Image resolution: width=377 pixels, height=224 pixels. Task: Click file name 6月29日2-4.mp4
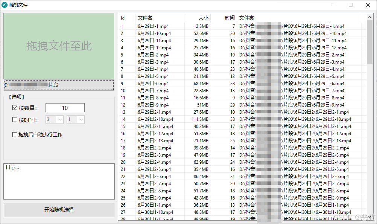(x=154, y=162)
